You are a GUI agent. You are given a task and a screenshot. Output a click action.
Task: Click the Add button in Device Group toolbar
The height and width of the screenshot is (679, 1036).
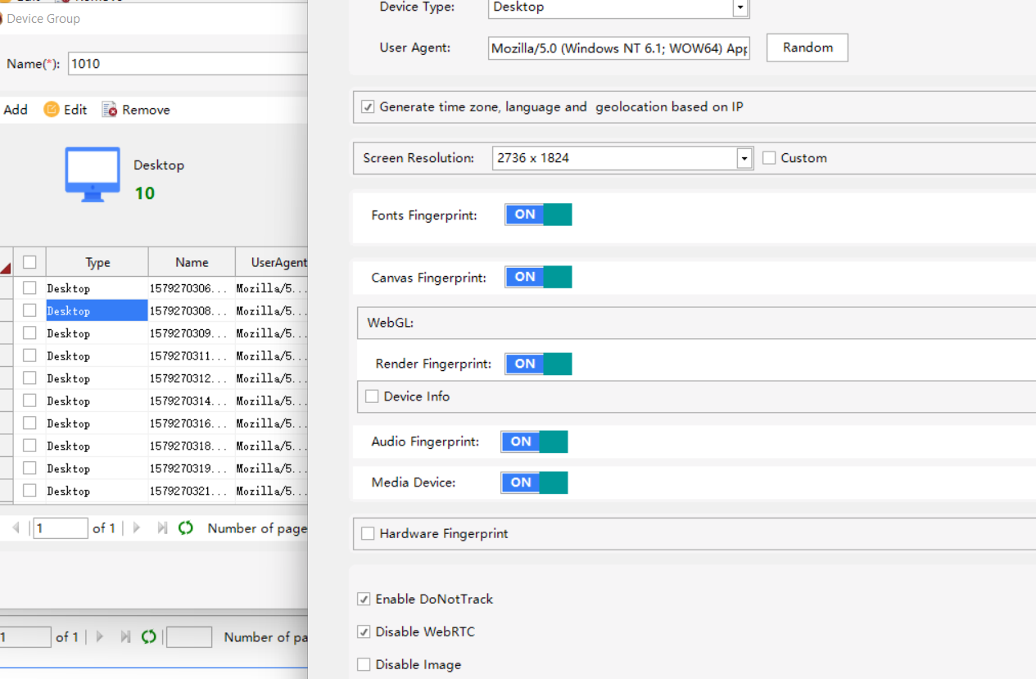tap(16, 110)
